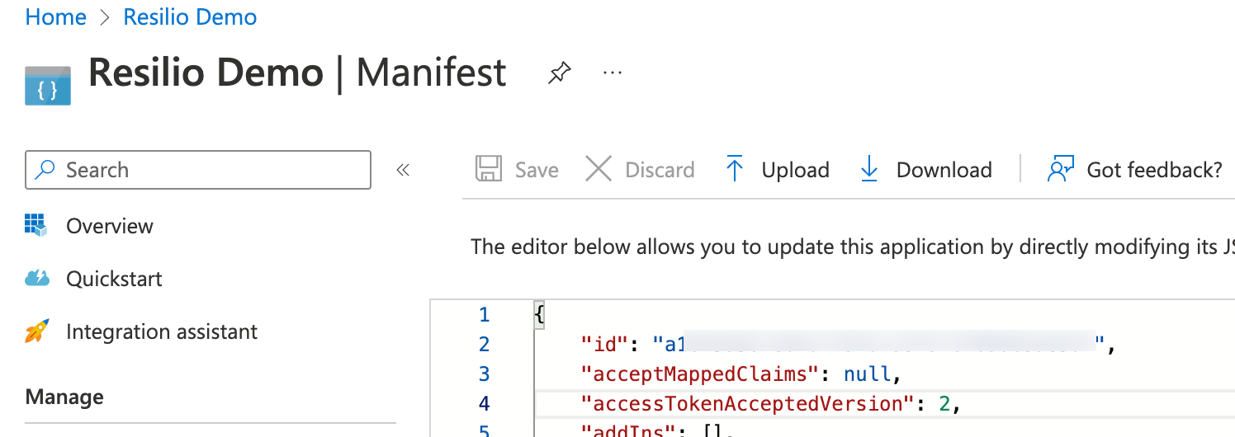This screenshot has height=437, width=1235.
Task: Collapse the sidebar with double chevron
Action: [x=403, y=171]
